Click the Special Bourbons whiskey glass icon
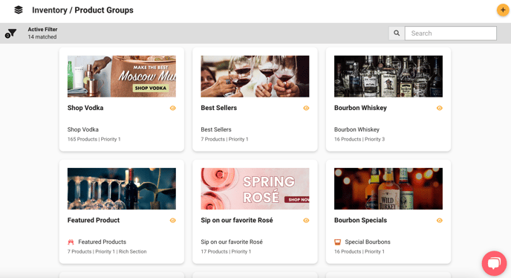 click(x=338, y=242)
